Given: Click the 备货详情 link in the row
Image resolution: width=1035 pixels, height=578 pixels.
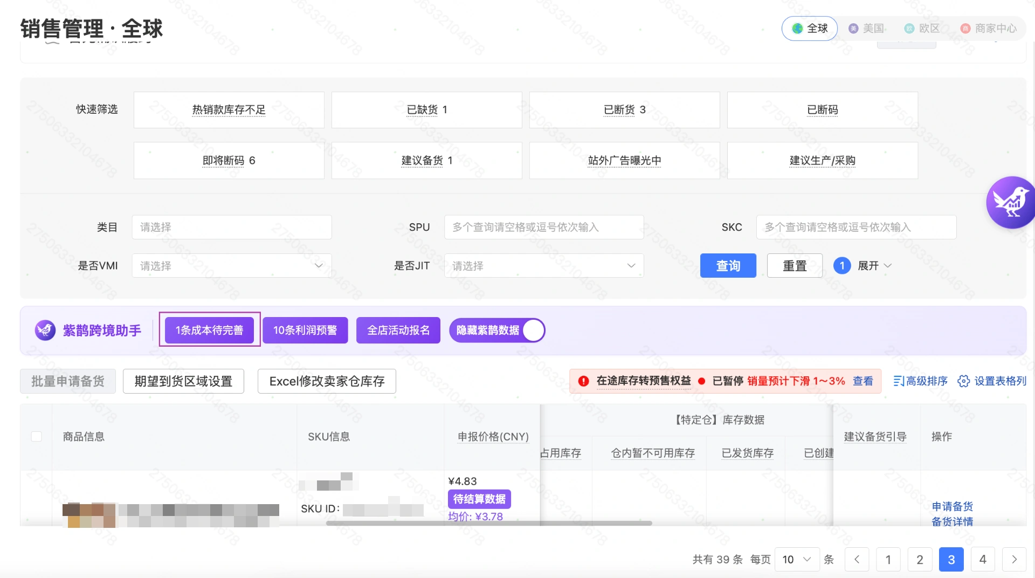Looking at the screenshot, I should point(953,522).
